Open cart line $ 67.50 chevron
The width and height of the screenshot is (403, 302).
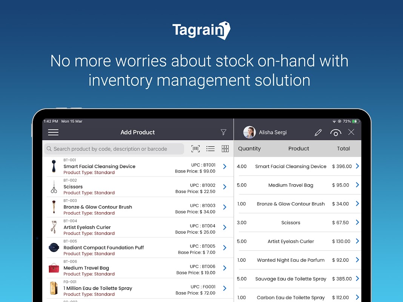coord(357,222)
